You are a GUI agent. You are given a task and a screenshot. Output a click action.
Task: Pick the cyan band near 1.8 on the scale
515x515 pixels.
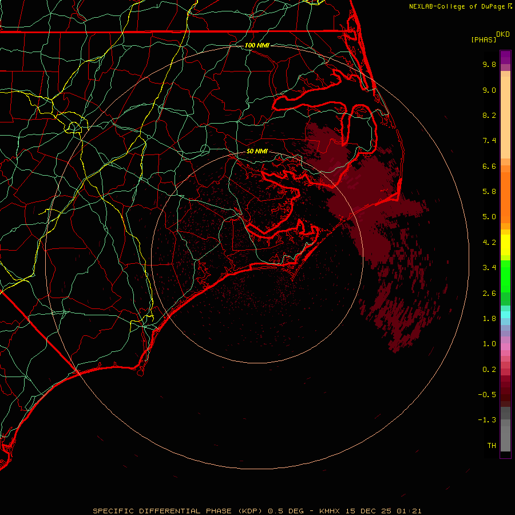point(505,314)
